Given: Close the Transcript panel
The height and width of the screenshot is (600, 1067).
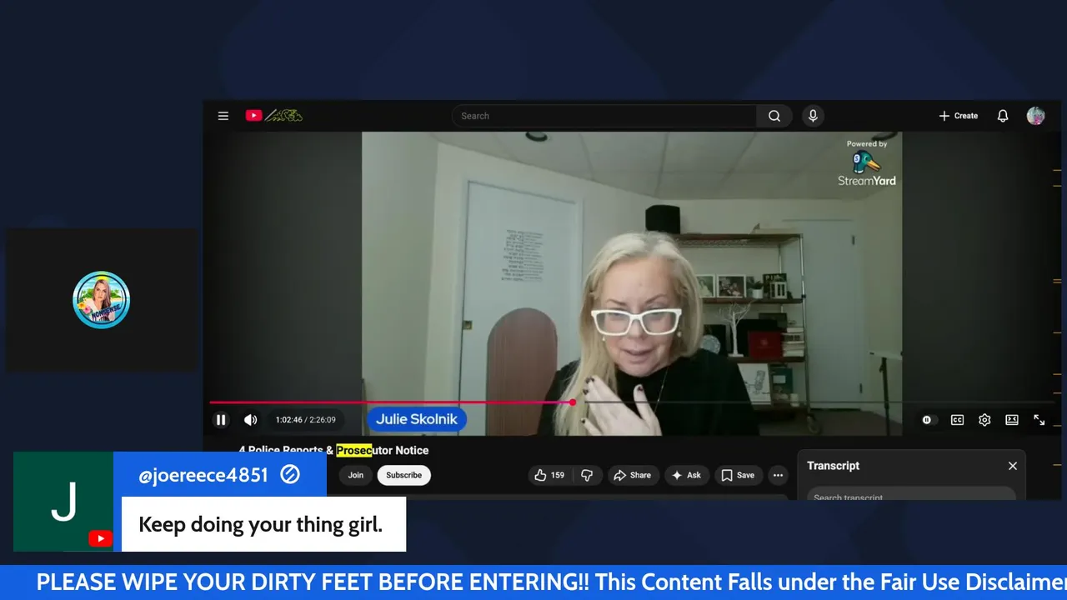Looking at the screenshot, I should tap(1013, 466).
